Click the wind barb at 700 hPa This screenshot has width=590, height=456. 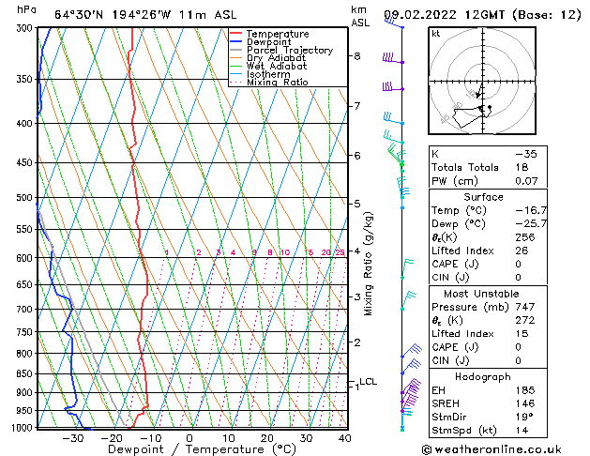click(x=409, y=300)
